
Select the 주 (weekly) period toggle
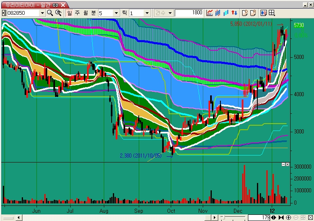pyautogui.click(x=77, y=13)
